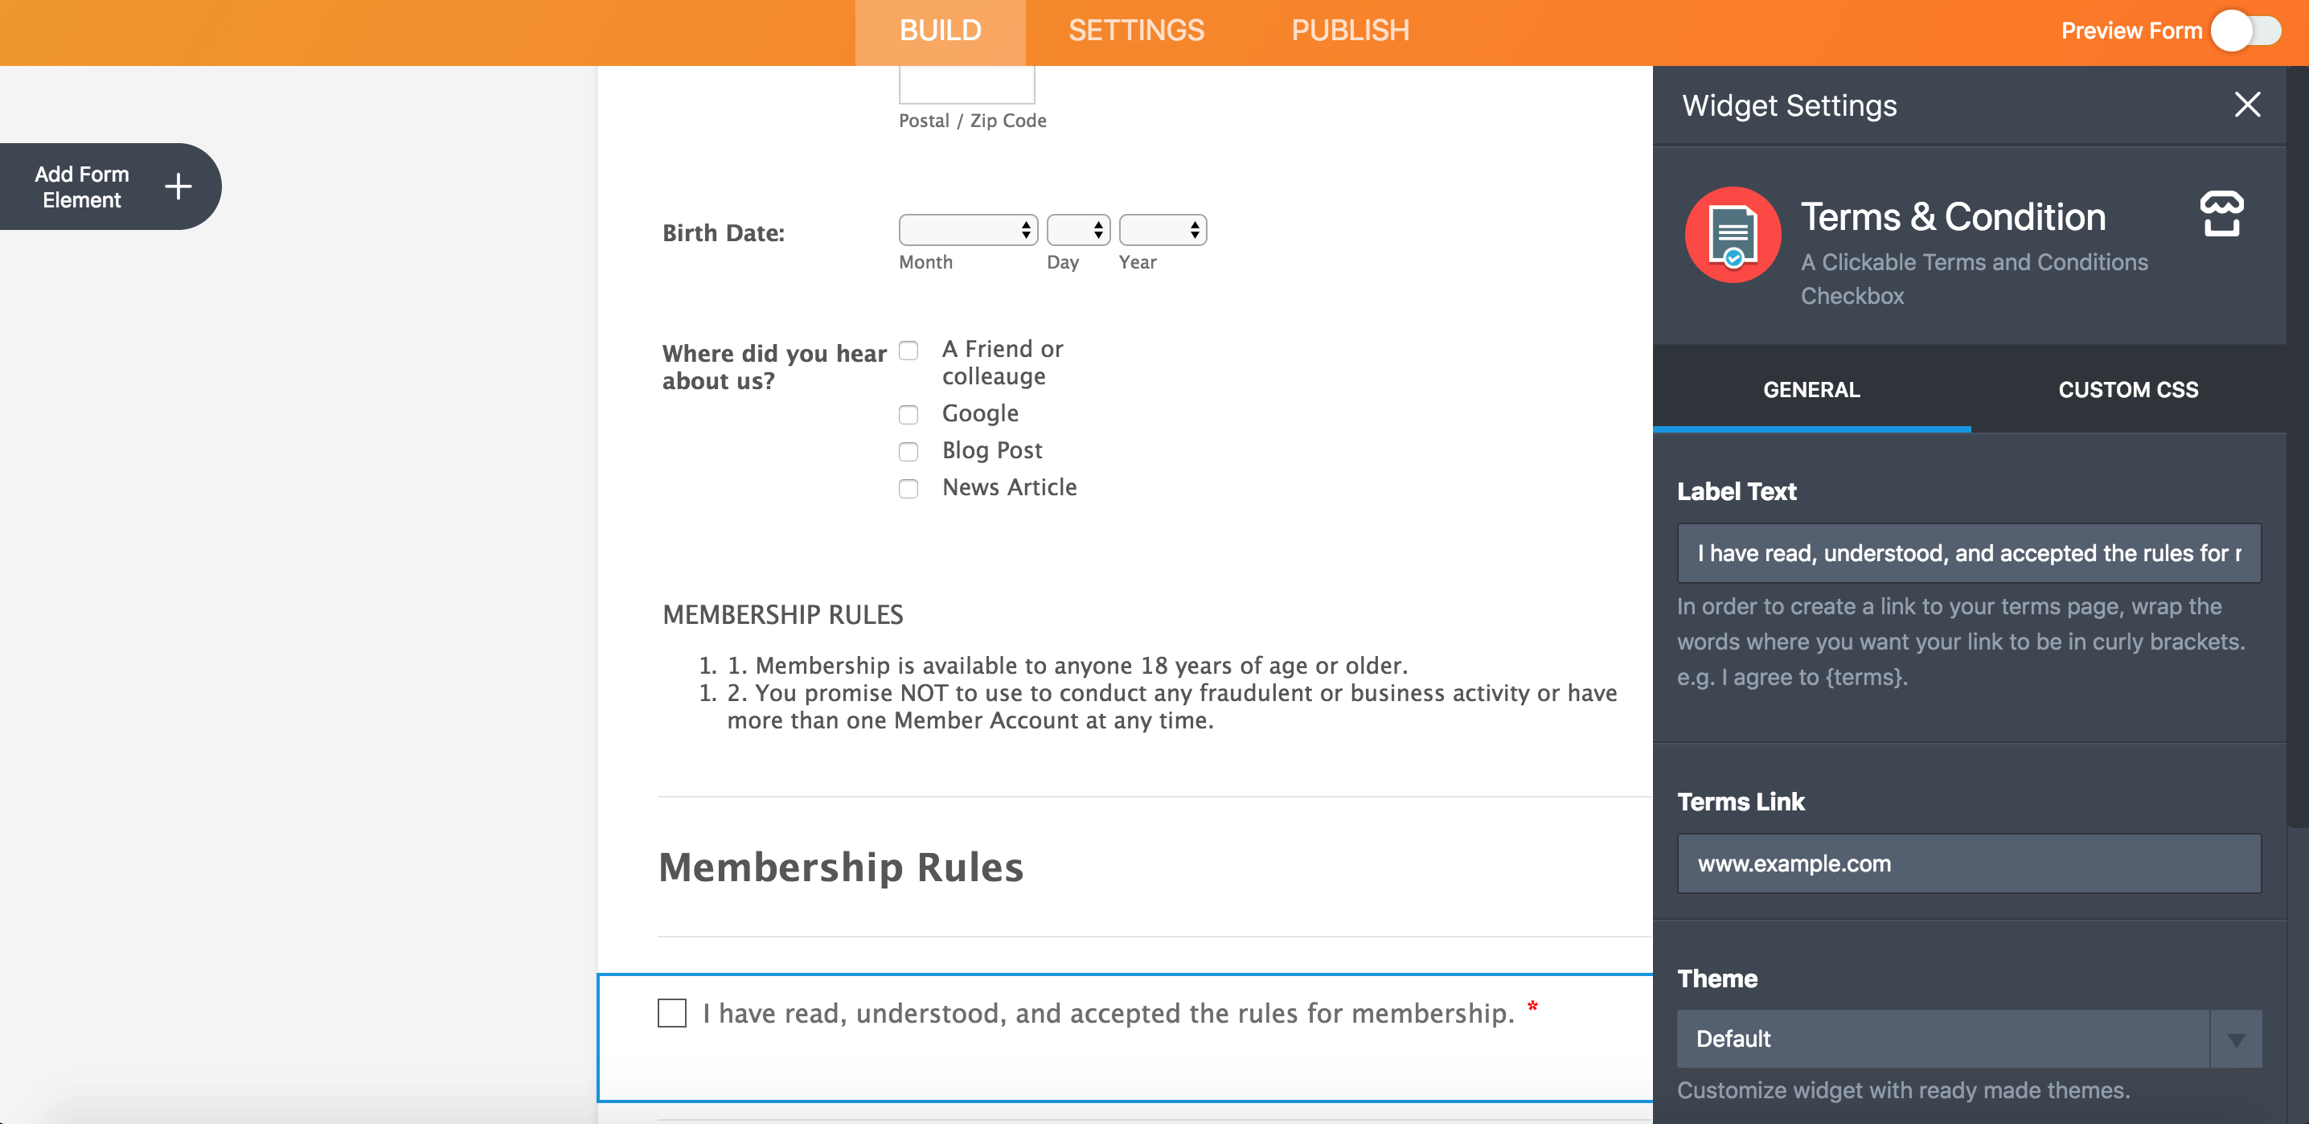Select the Blog Post checkbox
Image resolution: width=2309 pixels, height=1124 pixels.
(908, 451)
